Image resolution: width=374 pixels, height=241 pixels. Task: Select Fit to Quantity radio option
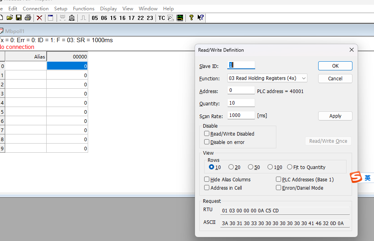289,167
